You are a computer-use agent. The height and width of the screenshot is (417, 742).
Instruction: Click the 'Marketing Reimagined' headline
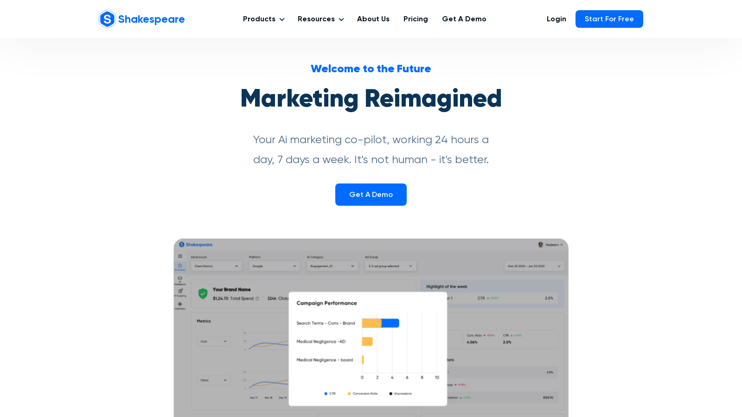click(x=371, y=99)
